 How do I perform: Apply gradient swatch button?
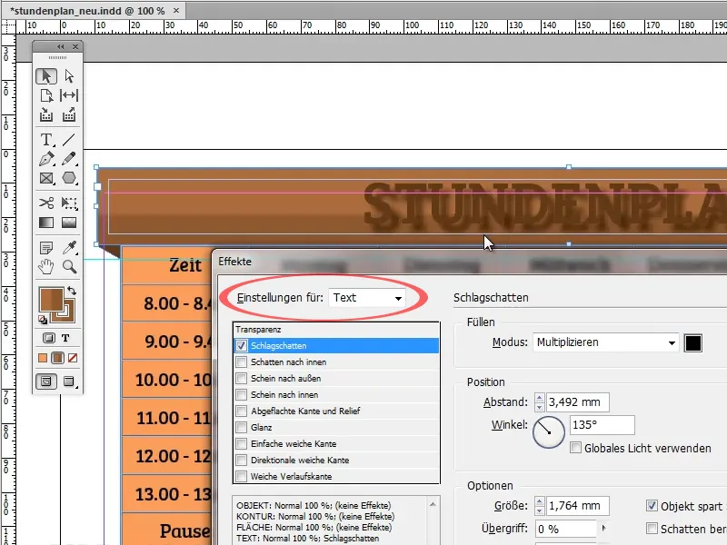pyautogui.click(x=57, y=358)
